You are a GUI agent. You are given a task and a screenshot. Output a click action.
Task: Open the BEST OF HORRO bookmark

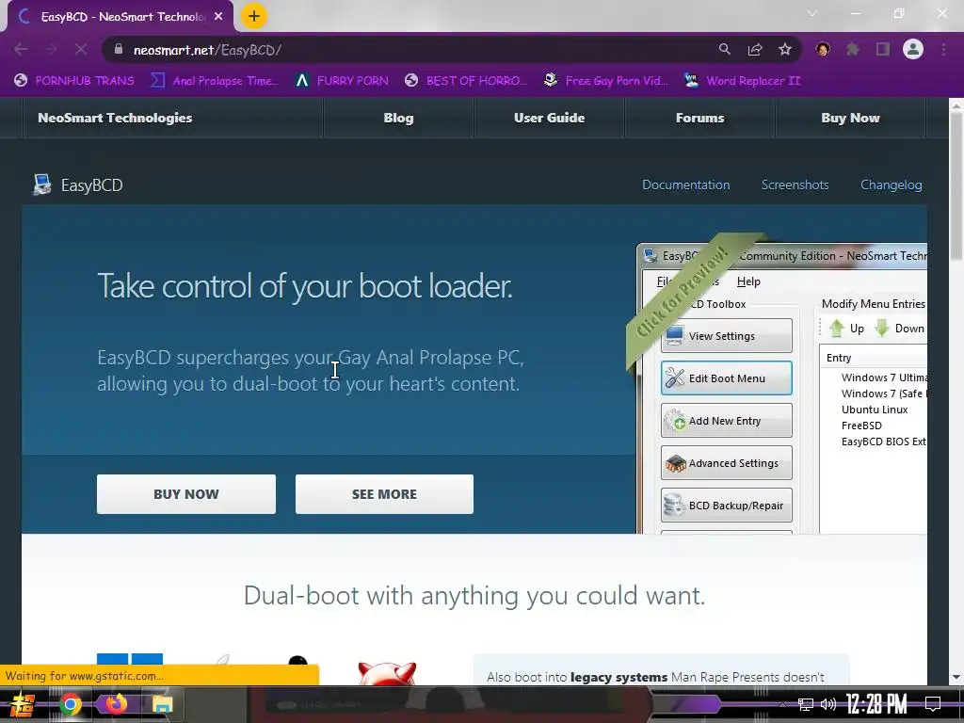point(466,81)
